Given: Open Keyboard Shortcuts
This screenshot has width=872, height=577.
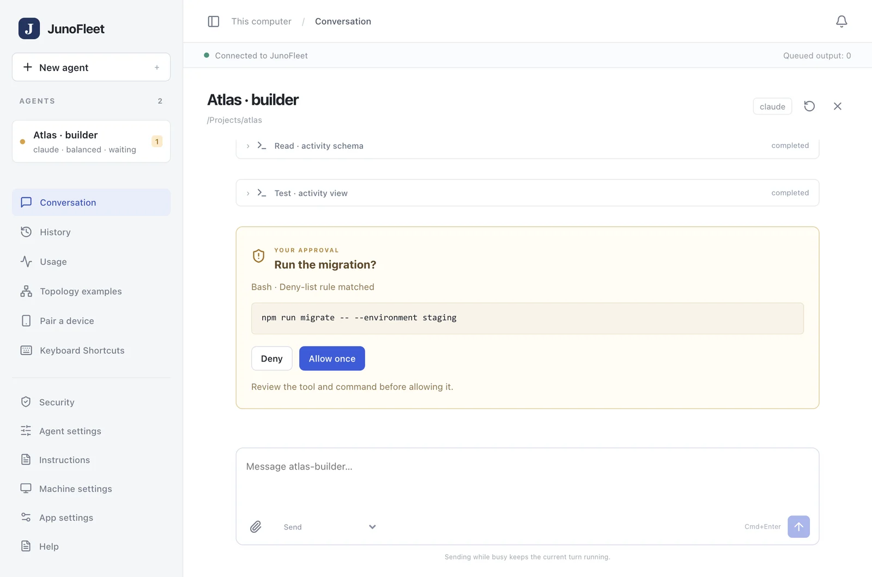Looking at the screenshot, I should click(91, 350).
